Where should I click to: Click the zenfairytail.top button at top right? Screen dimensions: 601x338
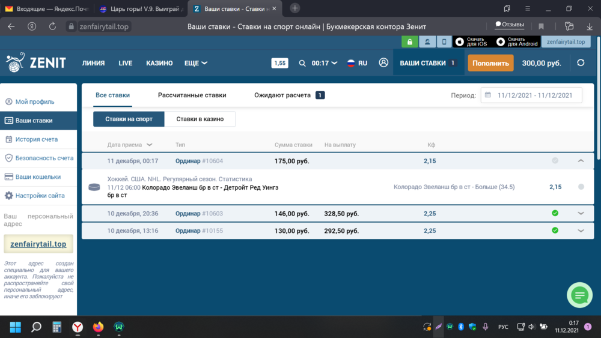[x=566, y=41]
